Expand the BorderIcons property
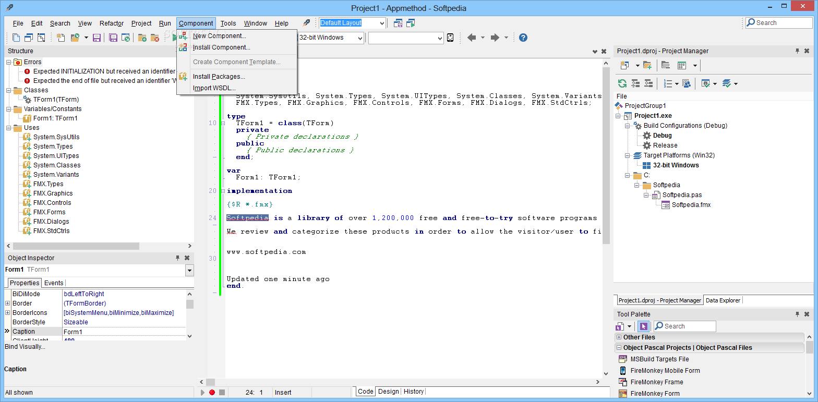Image resolution: width=818 pixels, height=402 pixels. [x=8, y=313]
